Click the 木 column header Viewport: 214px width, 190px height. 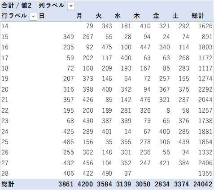click(x=137, y=16)
